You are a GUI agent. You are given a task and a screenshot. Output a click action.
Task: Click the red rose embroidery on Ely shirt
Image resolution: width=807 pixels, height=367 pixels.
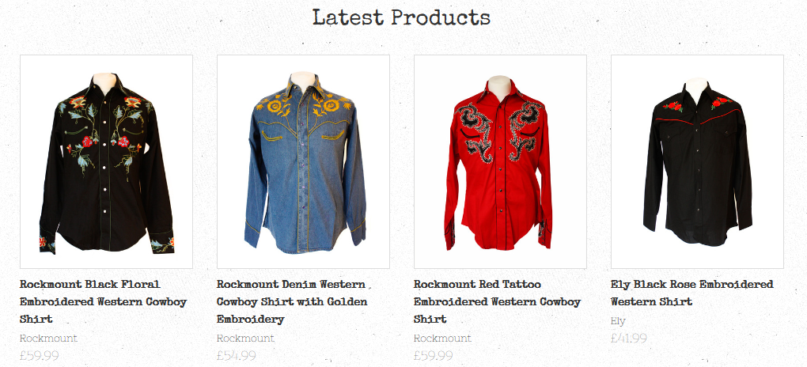(672, 106)
